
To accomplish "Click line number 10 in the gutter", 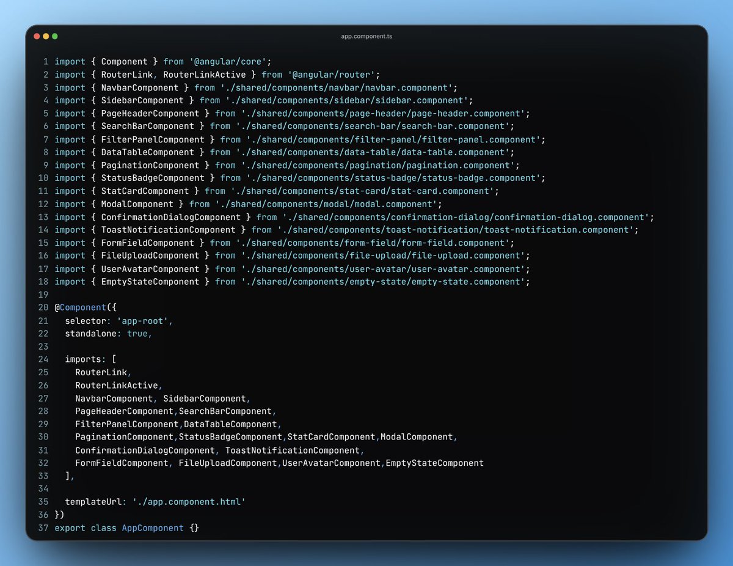I will pyautogui.click(x=43, y=178).
